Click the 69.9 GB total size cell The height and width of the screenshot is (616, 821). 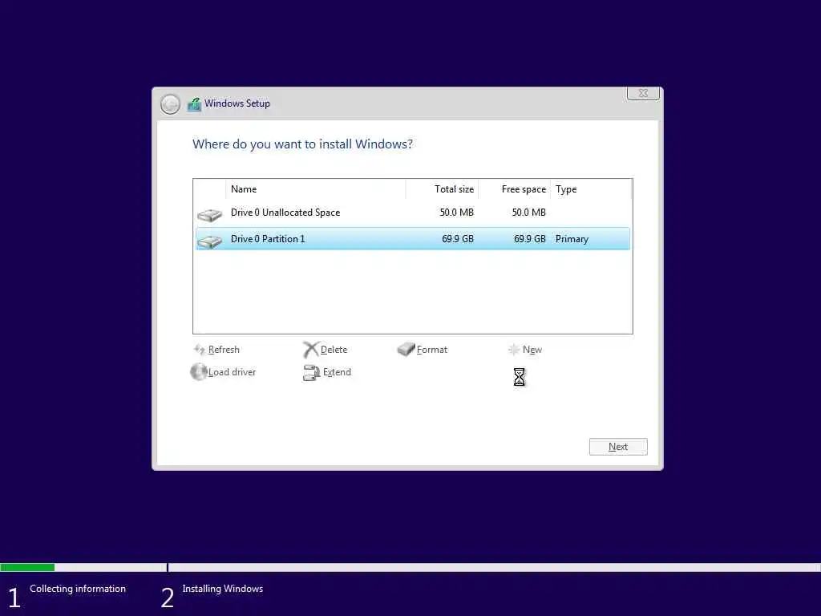click(458, 239)
